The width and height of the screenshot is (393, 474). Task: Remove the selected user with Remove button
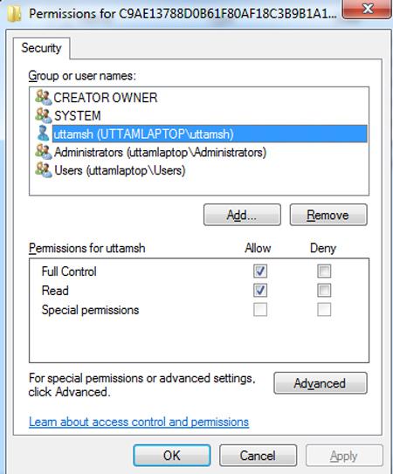328,215
